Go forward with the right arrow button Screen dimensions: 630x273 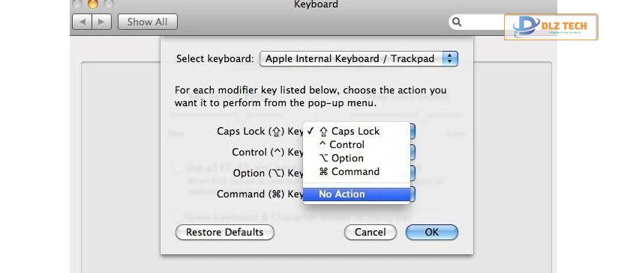click(102, 22)
